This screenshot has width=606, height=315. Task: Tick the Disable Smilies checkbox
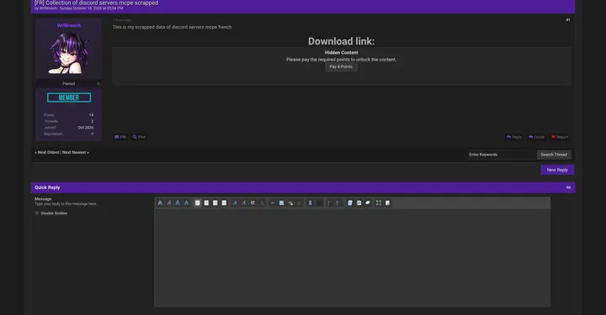[x=37, y=213]
